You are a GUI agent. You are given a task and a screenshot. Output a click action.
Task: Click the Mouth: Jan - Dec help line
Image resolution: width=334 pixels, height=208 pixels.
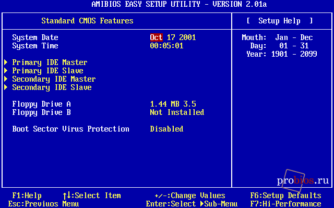[277, 37]
